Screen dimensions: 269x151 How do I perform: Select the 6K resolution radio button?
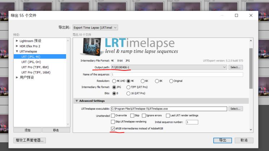click(x=143, y=81)
